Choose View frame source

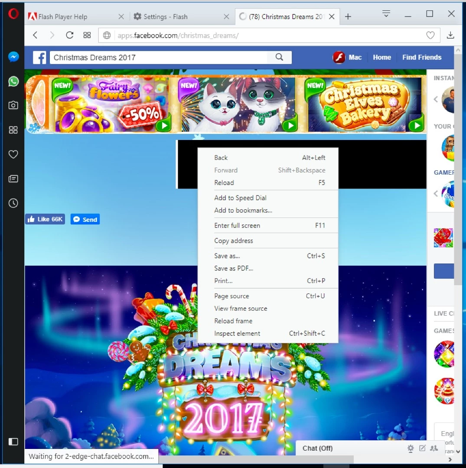point(268,309)
